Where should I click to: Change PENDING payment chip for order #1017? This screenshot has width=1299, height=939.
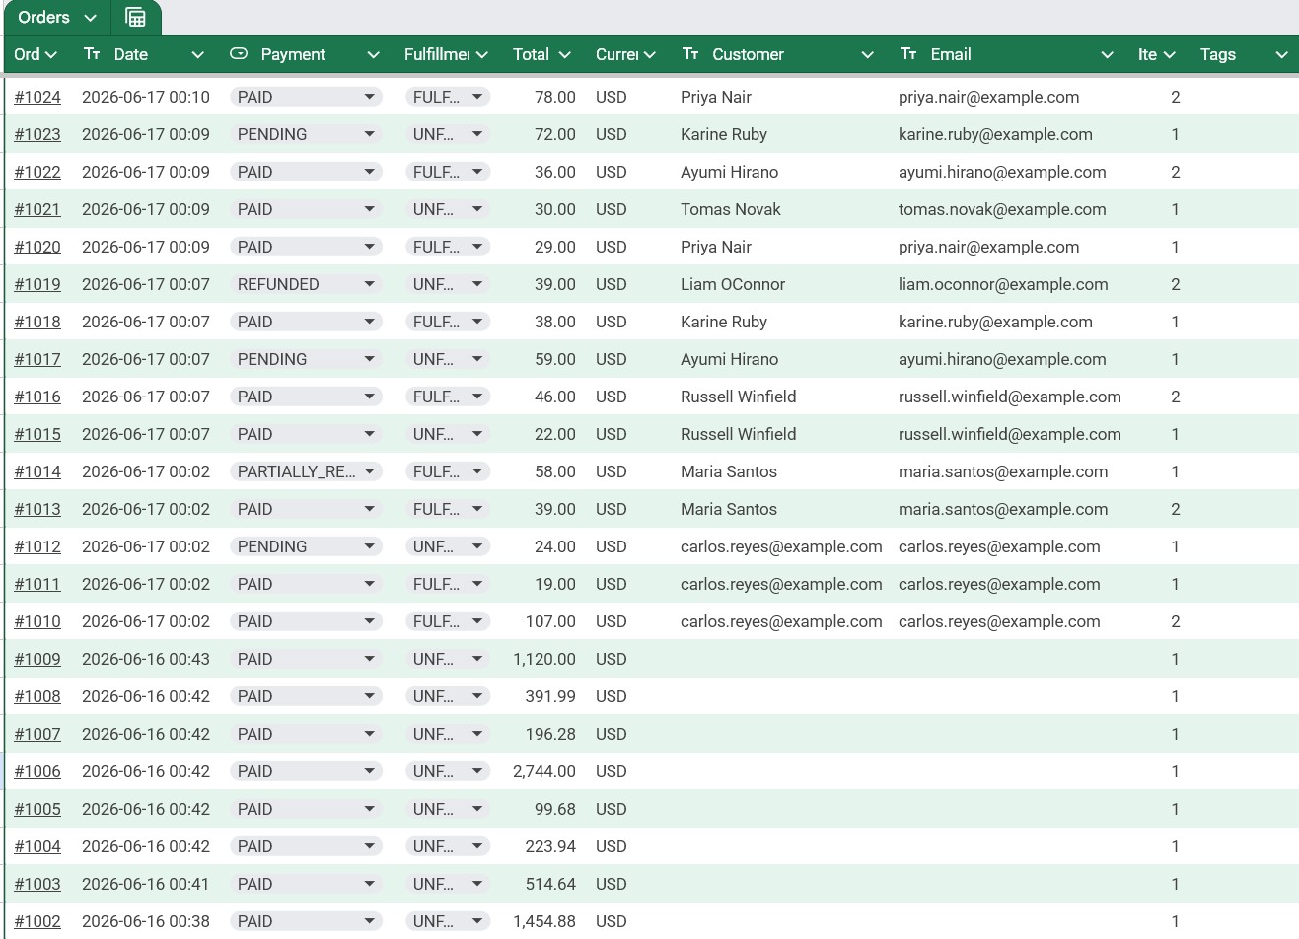[306, 359]
